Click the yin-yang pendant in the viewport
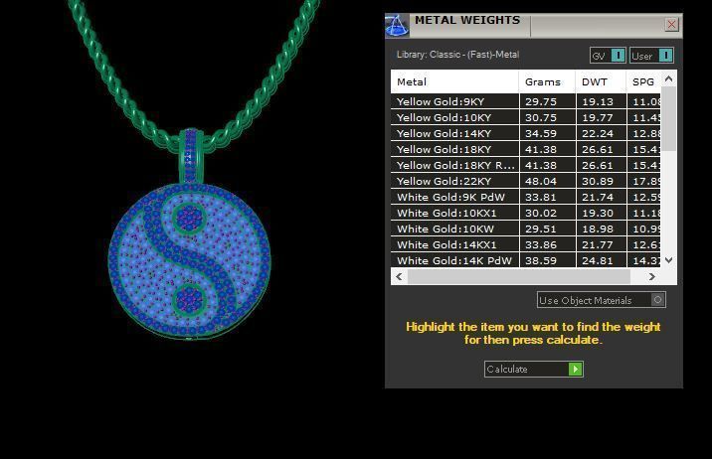712x459 pixels. [x=189, y=260]
